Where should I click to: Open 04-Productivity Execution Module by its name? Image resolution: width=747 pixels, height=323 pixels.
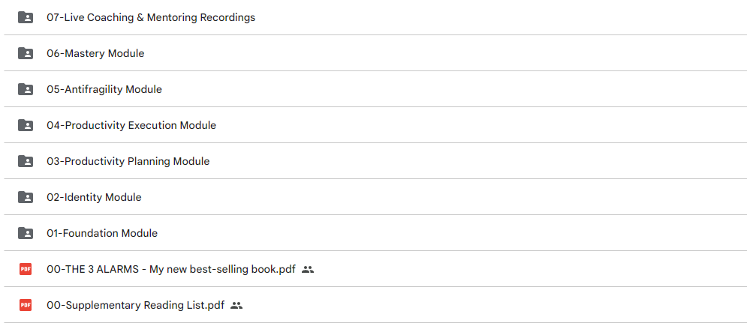pyautogui.click(x=131, y=125)
